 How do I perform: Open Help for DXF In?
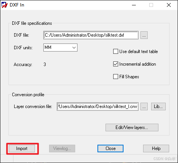[x=156, y=148]
